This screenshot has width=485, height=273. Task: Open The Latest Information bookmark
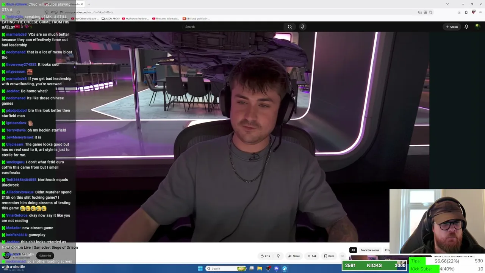pyautogui.click(x=166, y=19)
